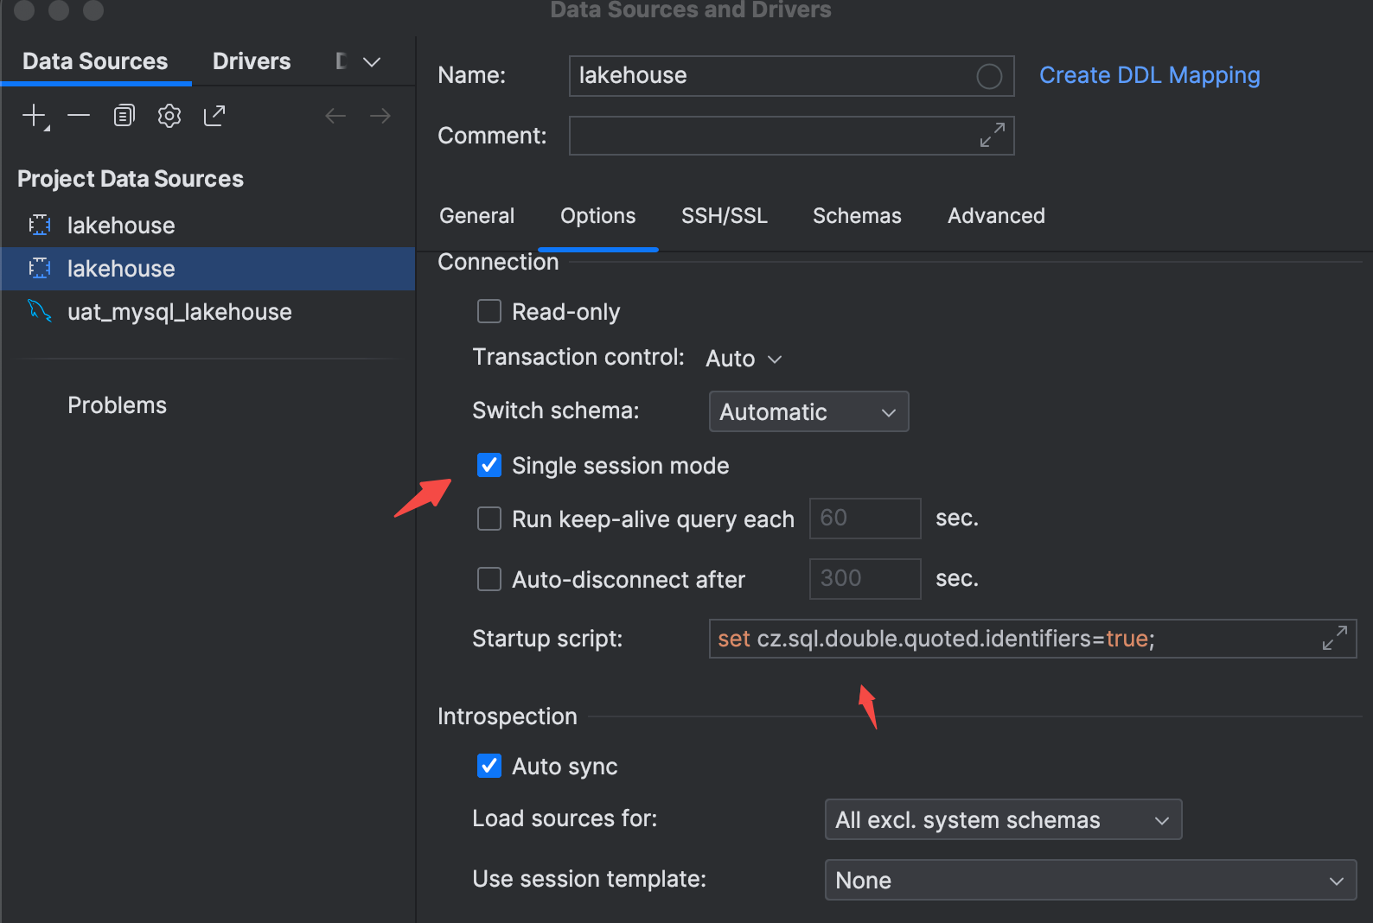Click the keep-alive seconds field showing 60
This screenshot has width=1373, height=923.
pyautogui.click(x=865, y=519)
